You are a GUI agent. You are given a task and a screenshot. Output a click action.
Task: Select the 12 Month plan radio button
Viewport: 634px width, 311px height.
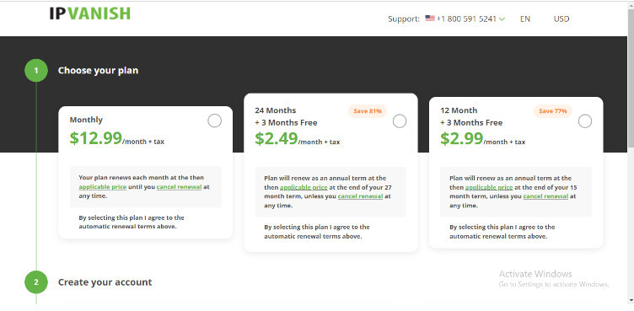tap(584, 121)
